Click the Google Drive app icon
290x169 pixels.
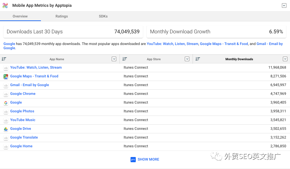tap(6, 129)
